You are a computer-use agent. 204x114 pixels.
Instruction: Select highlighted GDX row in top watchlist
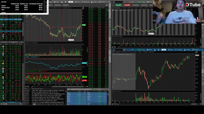coord(11,19)
